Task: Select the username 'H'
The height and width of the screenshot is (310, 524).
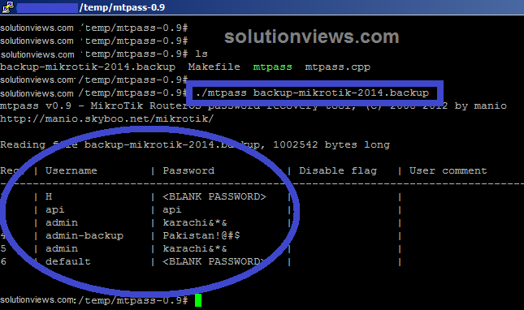Action: [49, 196]
